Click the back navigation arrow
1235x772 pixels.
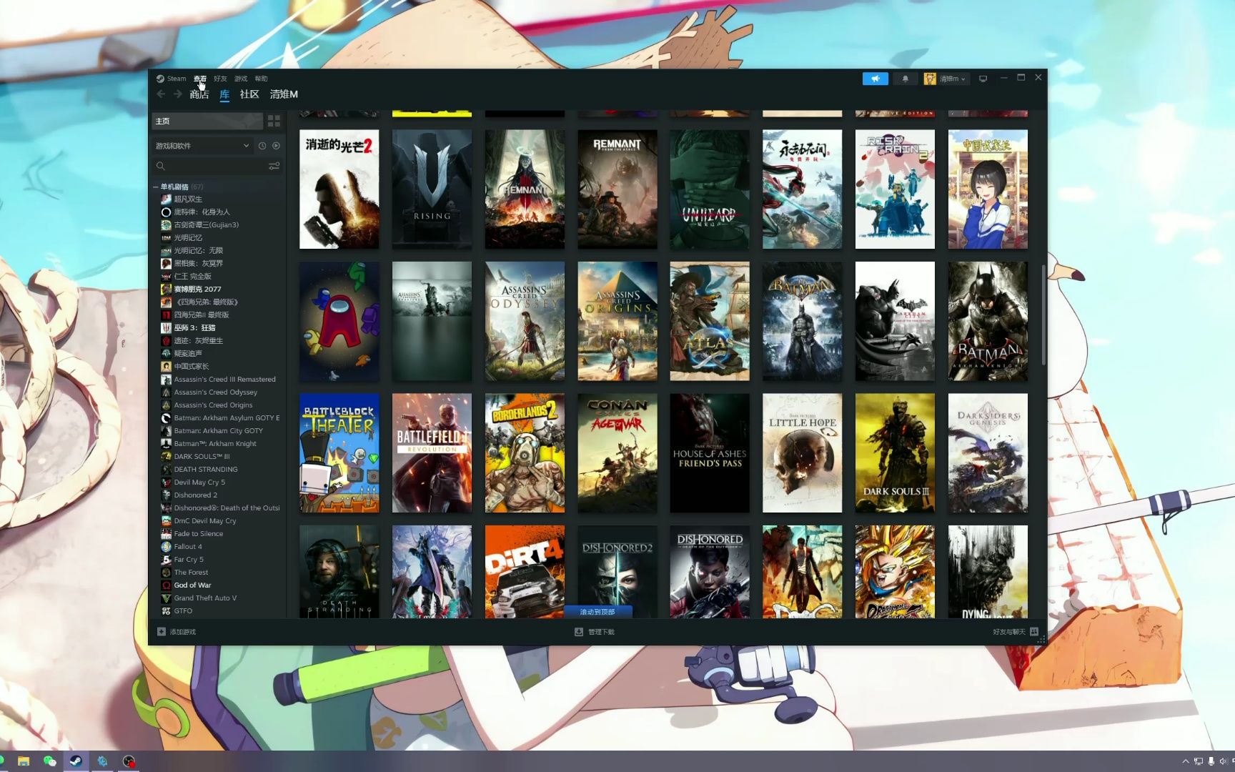(161, 94)
